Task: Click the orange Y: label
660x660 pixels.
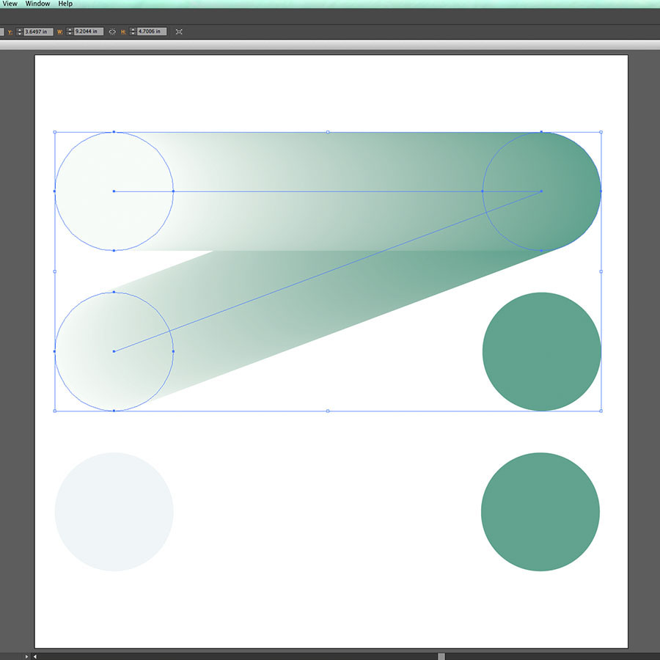Action: (10, 32)
